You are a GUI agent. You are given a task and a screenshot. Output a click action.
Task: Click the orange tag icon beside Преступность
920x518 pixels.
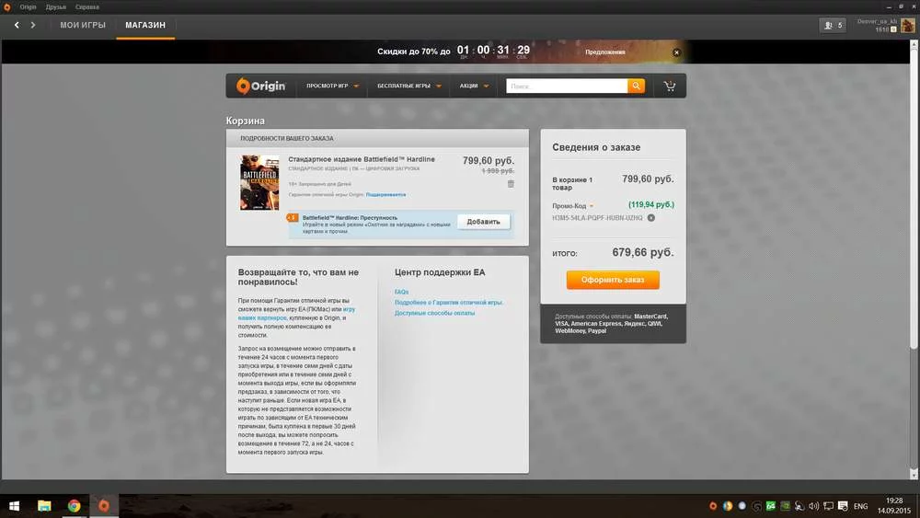pyautogui.click(x=293, y=218)
